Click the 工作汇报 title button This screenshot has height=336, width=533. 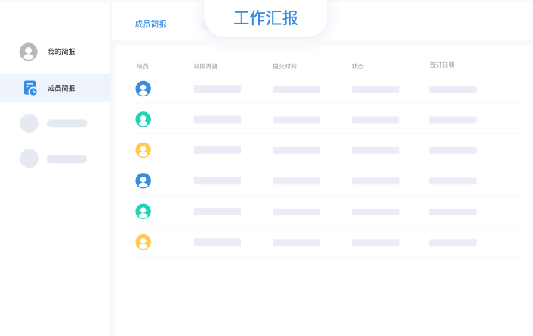266,18
